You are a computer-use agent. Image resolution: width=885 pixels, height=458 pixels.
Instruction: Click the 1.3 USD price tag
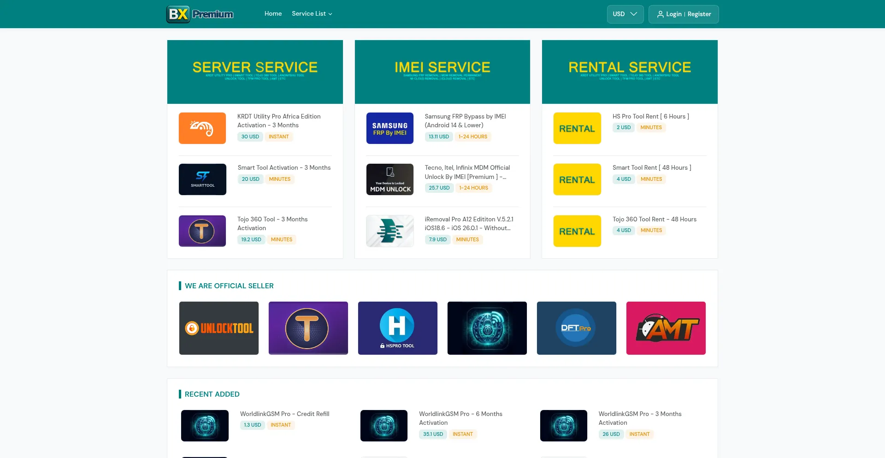(253, 425)
